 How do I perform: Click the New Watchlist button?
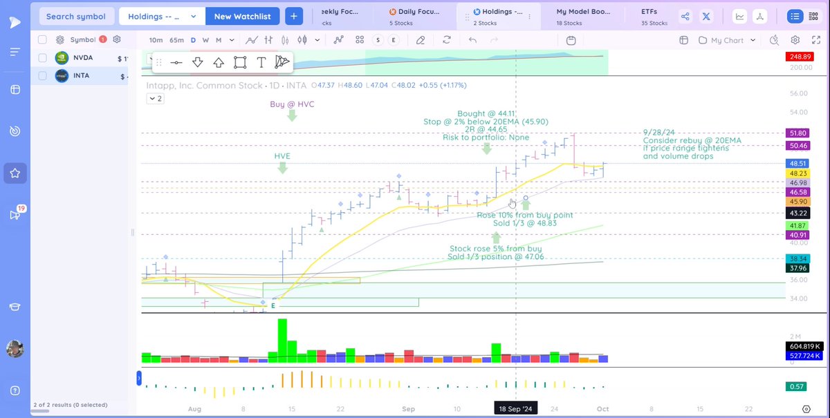[242, 15]
